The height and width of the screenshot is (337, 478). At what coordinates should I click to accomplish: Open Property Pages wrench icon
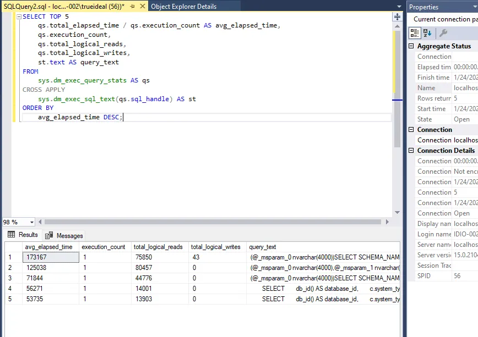(443, 33)
